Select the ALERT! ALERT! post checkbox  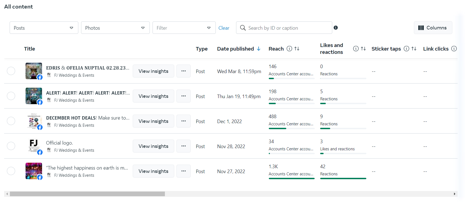tap(11, 96)
